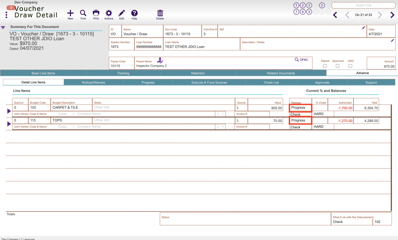The width and height of the screenshot is (398, 240).
Task: Open the J dropdown in CARPET & TILE row
Action: 220,114
